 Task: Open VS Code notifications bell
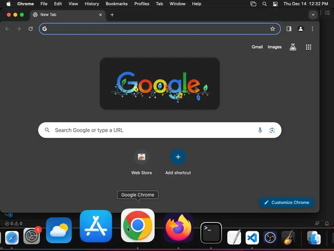[x=327, y=224]
